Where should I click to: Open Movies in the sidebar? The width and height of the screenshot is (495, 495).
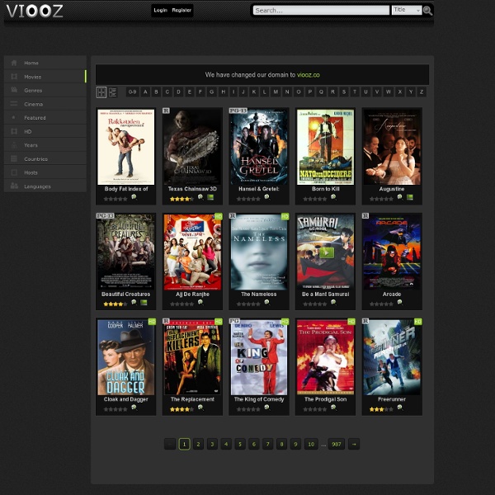45,77
